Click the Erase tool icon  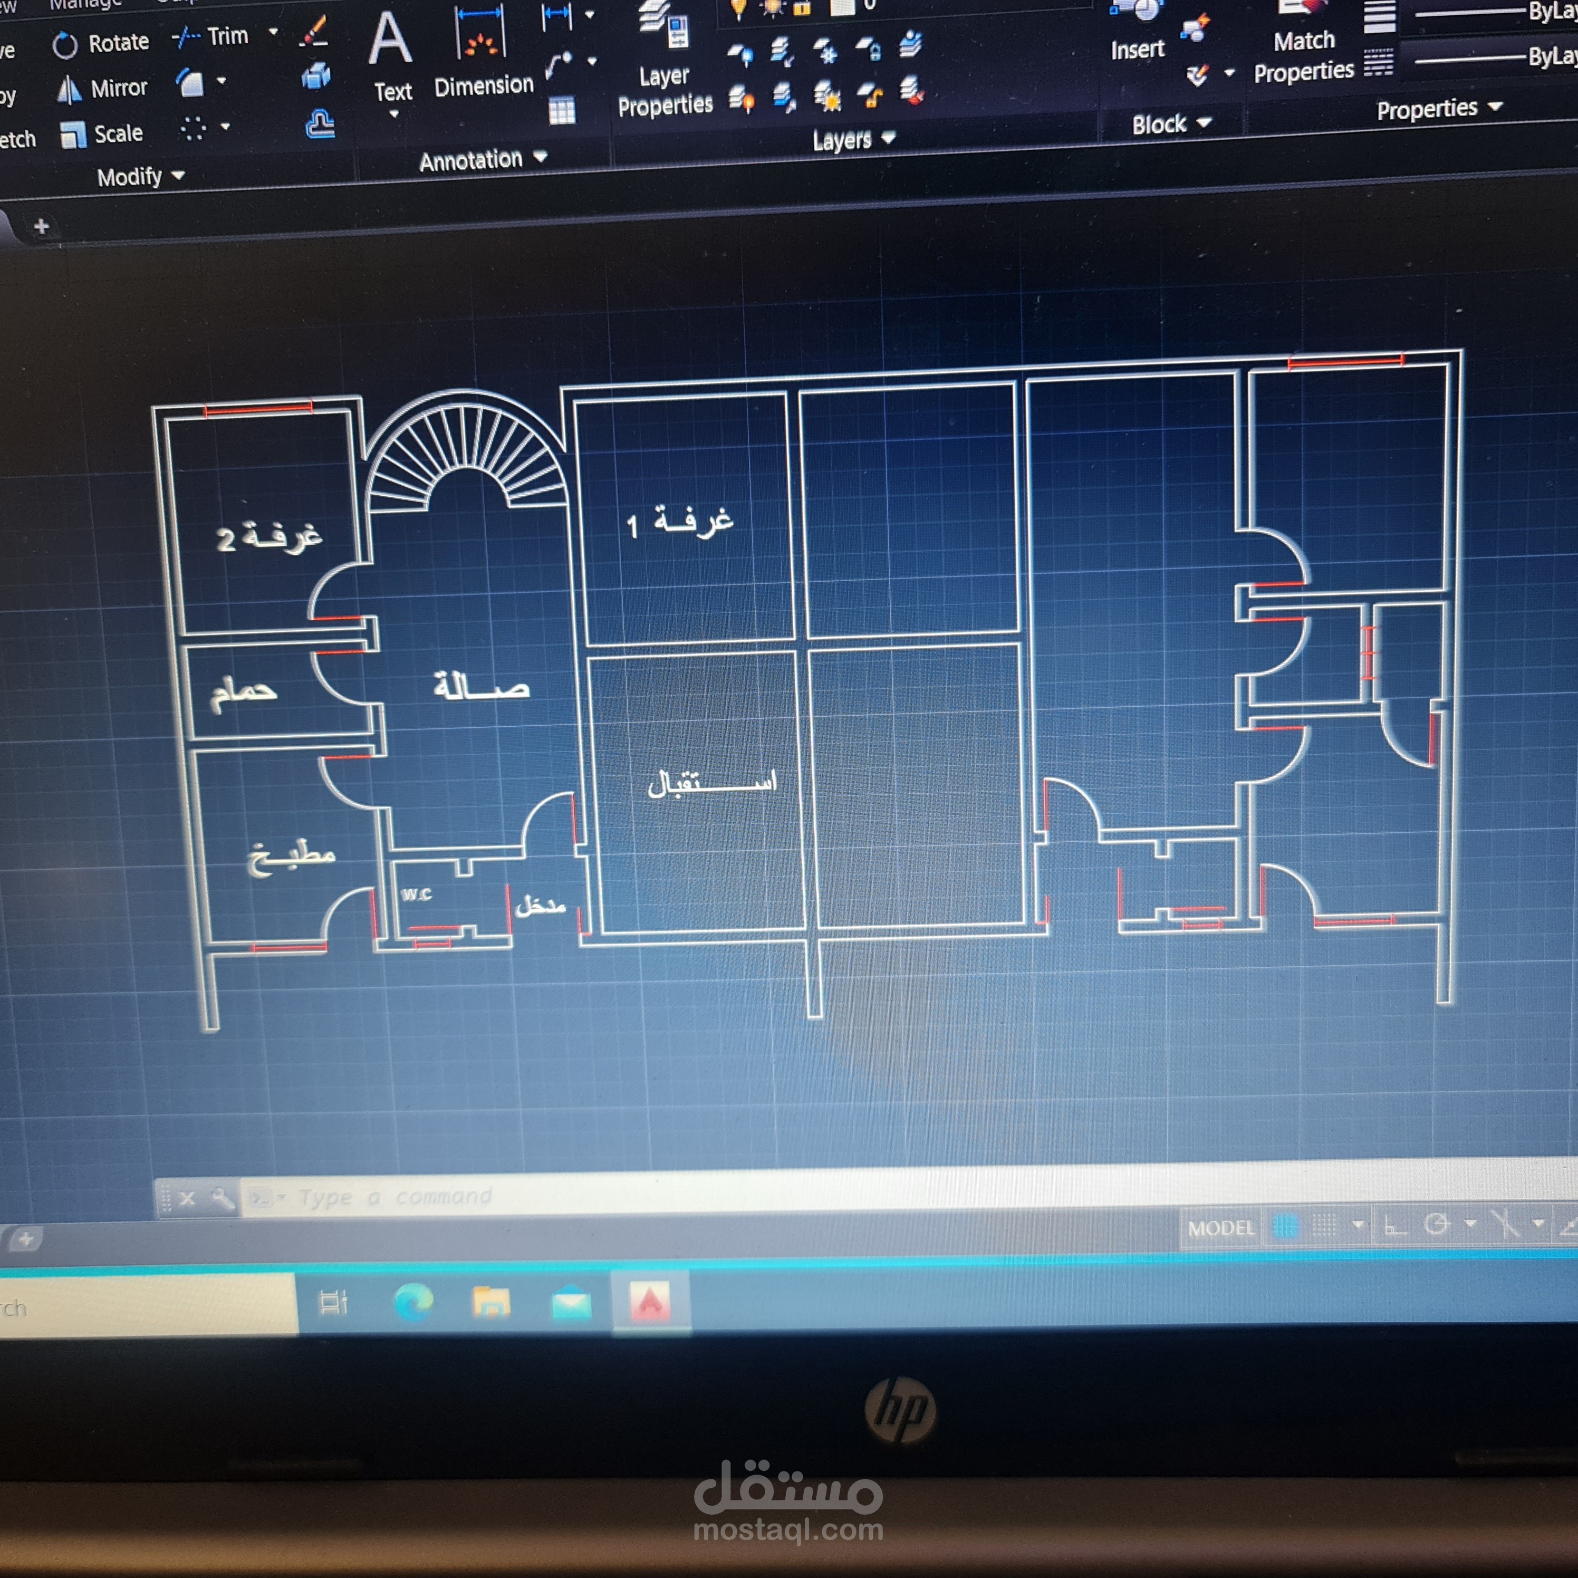point(314,32)
